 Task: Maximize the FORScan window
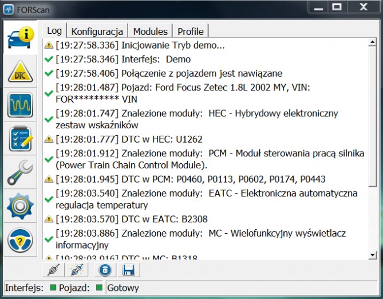(337, 7)
